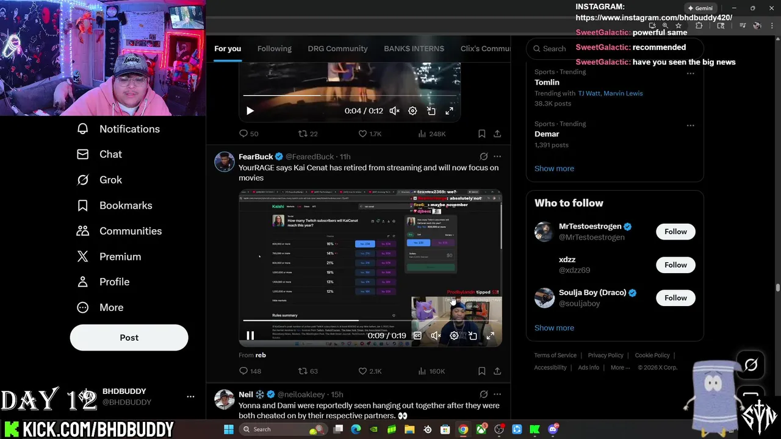
Task: Unmute the 0:19 FearBuck video
Action: coord(436,335)
